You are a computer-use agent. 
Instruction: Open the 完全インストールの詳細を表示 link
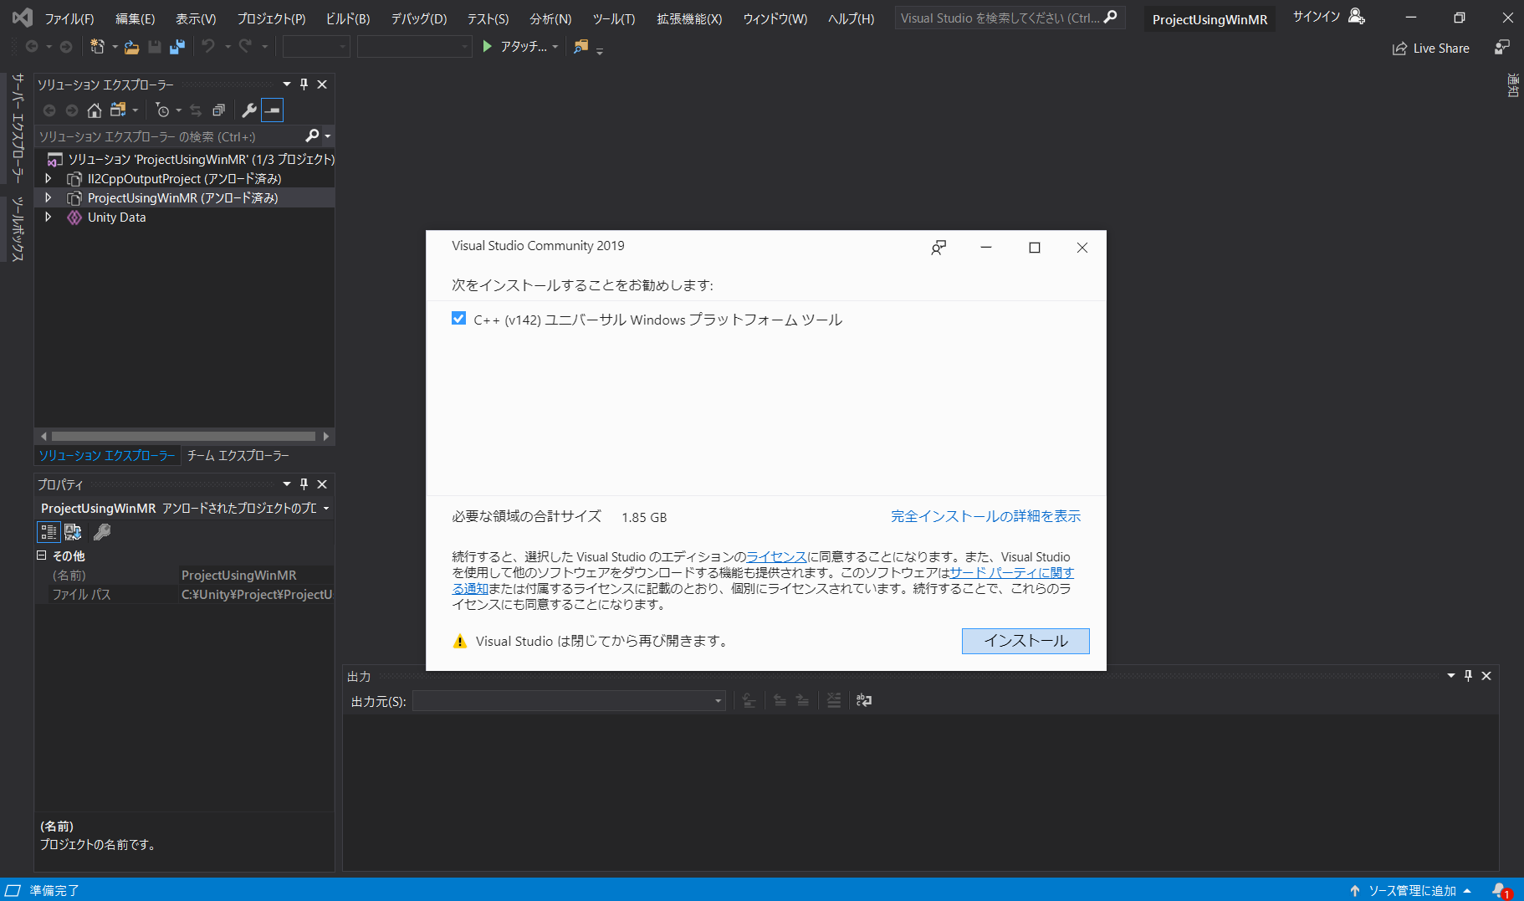[985, 515]
